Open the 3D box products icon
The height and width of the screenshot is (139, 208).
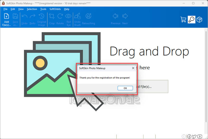199,19
